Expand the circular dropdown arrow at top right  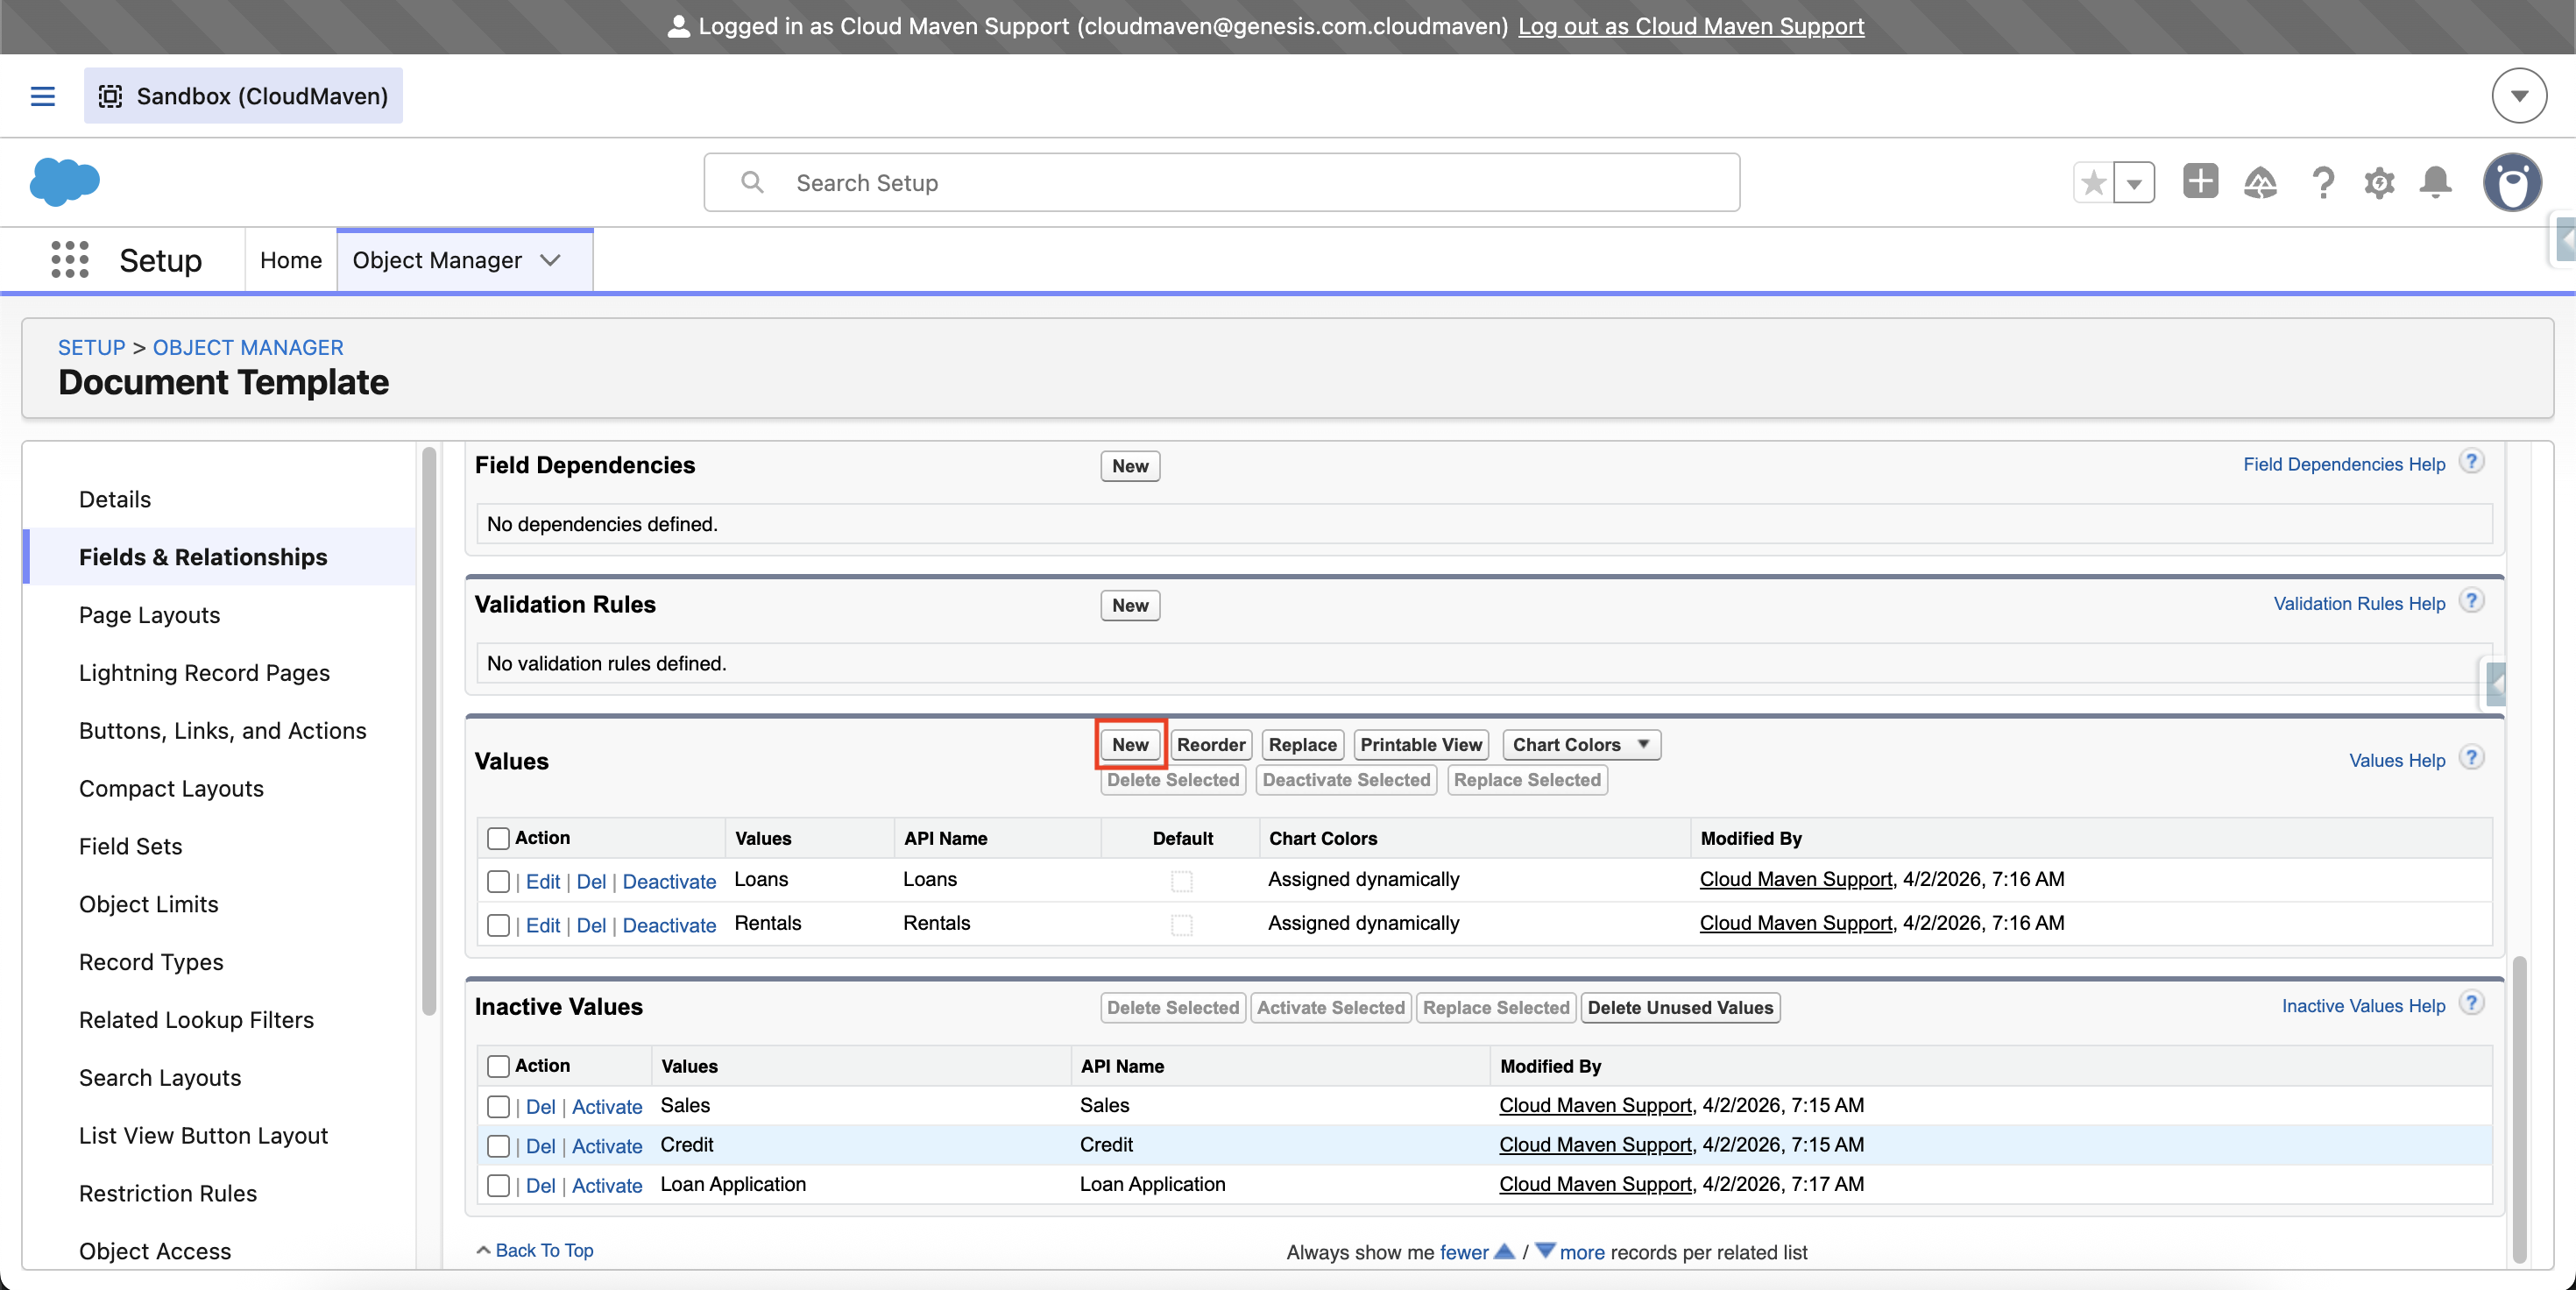pyautogui.click(x=2519, y=96)
